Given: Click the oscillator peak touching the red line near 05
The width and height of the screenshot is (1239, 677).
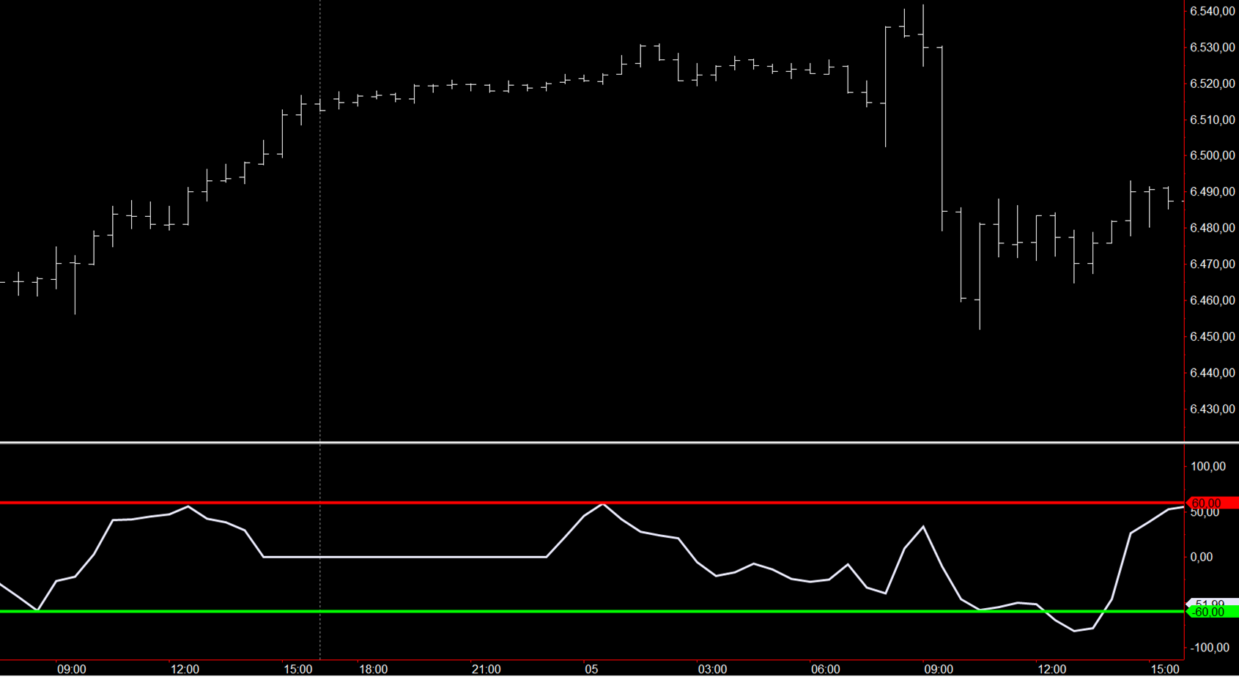Looking at the screenshot, I should tap(602, 504).
